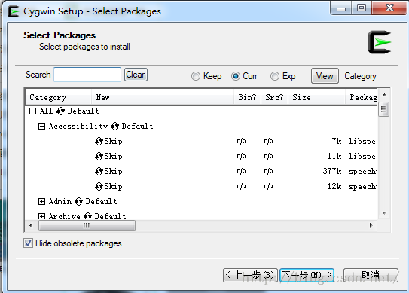The height and width of the screenshot is (293, 409).
Task: Click the Package column header
Action: click(x=362, y=98)
